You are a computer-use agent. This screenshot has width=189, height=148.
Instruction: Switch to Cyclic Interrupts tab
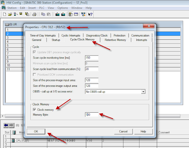pyautogui.click(x=71, y=35)
